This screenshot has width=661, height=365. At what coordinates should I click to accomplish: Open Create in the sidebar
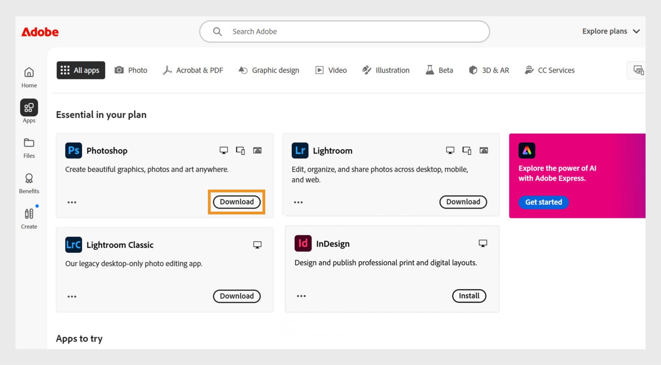pyautogui.click(x=29, y=219)
